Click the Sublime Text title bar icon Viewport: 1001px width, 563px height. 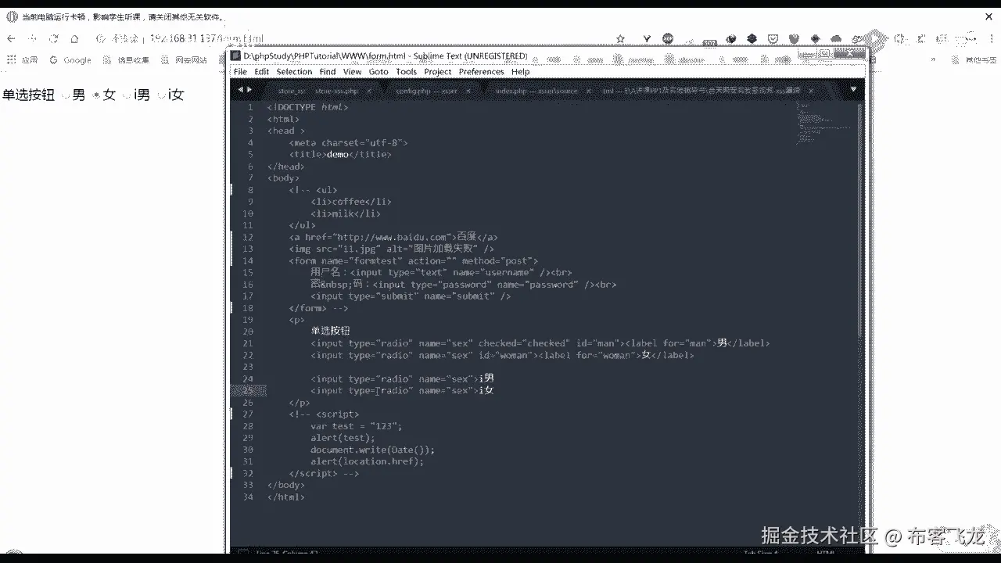point(237,56)
